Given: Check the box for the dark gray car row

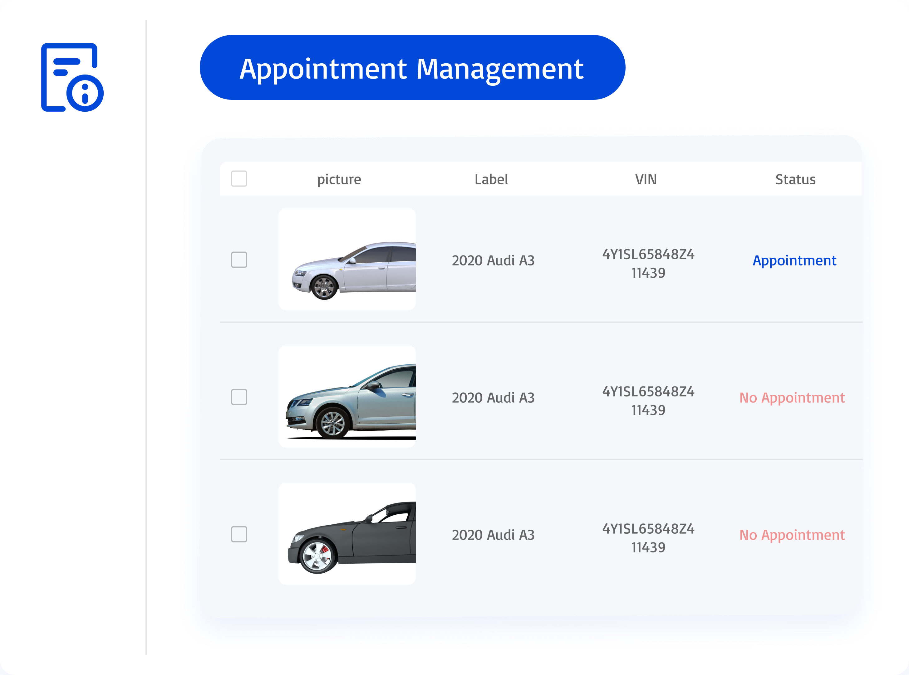Looking at the screenshot, I should pos(239,534).
